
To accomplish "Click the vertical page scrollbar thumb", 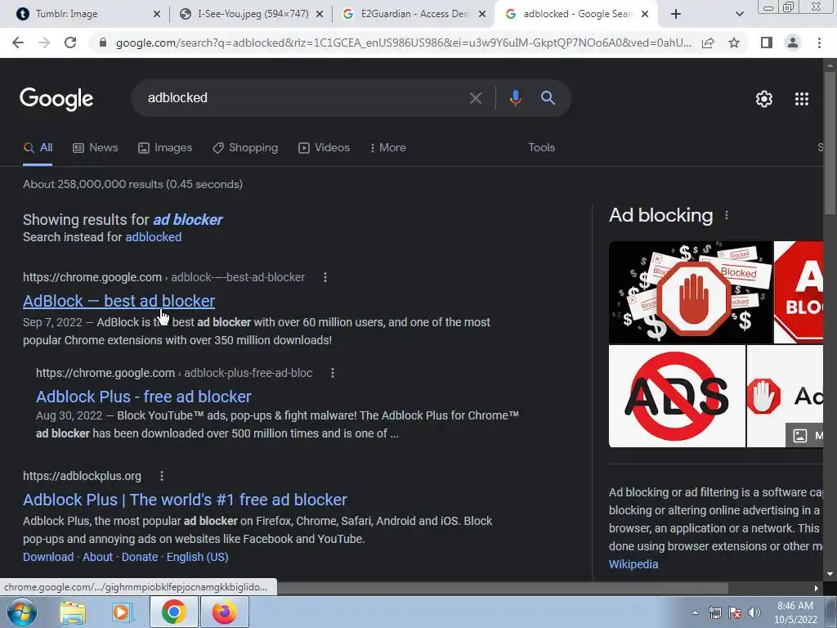I will (830, 141).
